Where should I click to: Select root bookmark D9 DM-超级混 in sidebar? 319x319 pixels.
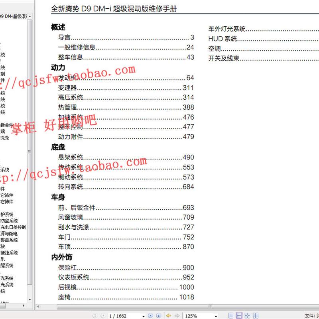[x=13, y=16]
